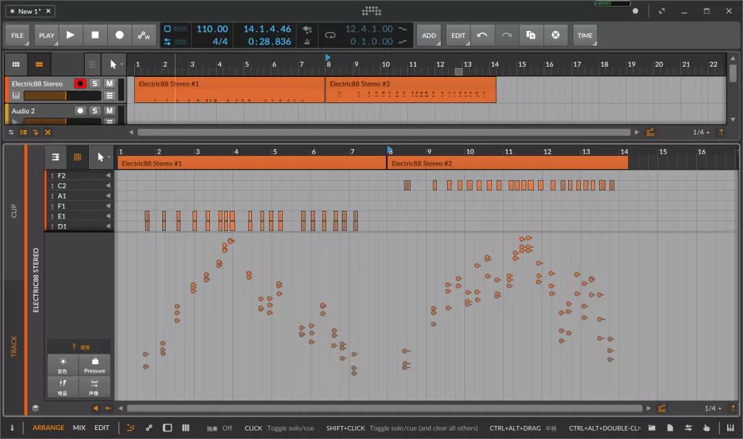Select Electric88 Stereo #1 clip in arranger
Screen dimensions: 743x439
click(229, 90)
